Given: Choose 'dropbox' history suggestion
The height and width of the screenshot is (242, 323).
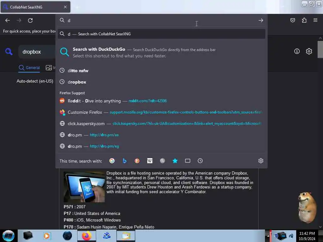Looking at the screenshot, I should point(161,82).
